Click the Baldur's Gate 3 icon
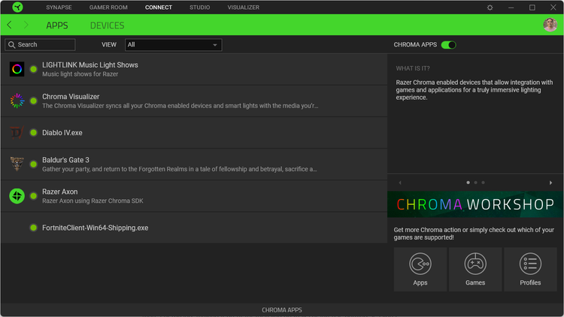 tap(17, 165)
